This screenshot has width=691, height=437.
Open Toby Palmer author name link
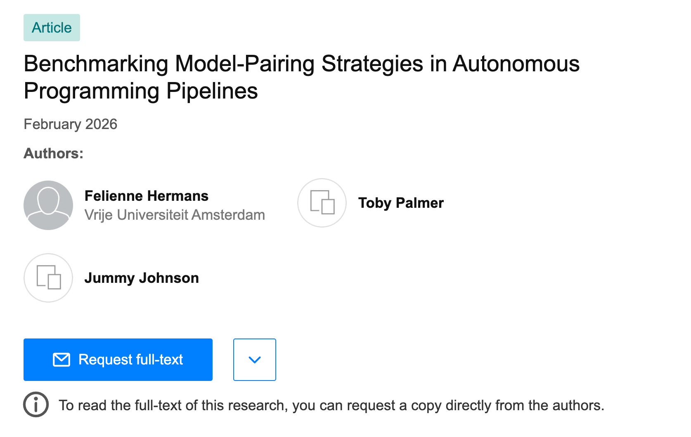[400, 203]
